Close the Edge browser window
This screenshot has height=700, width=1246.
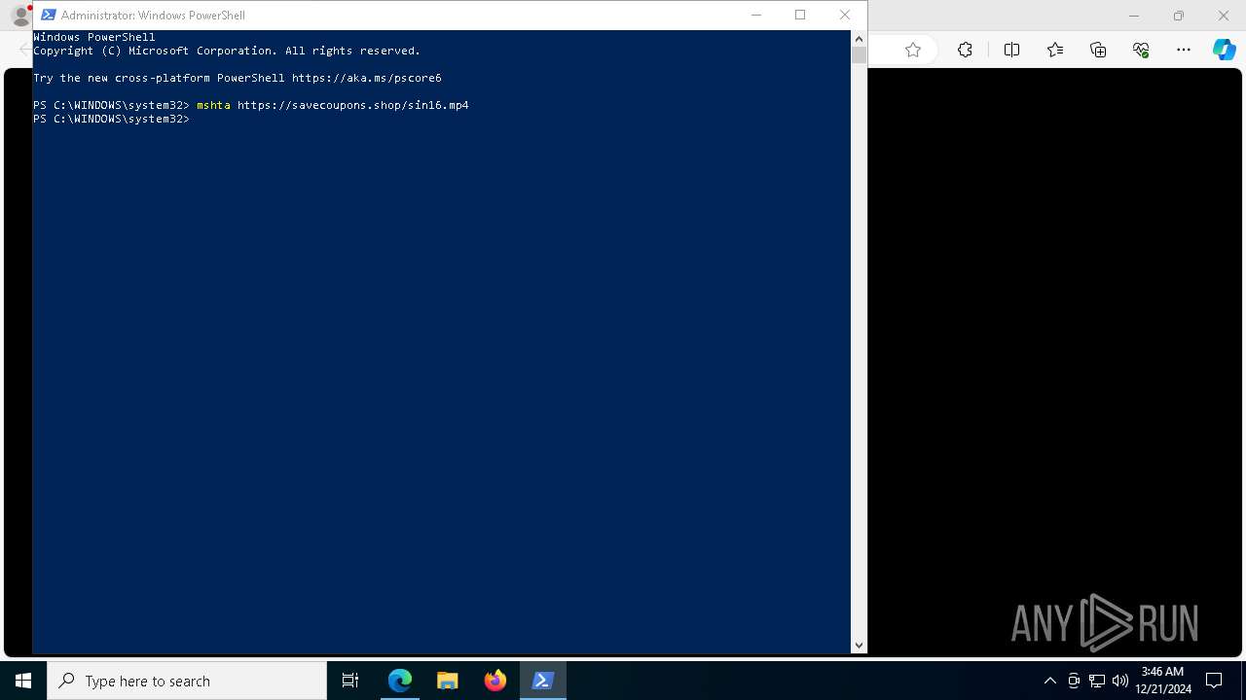click(1224, 16)
